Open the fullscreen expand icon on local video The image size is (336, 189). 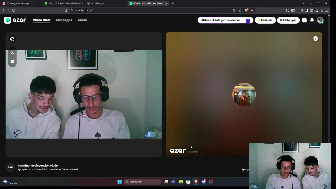tap(12, 39)
